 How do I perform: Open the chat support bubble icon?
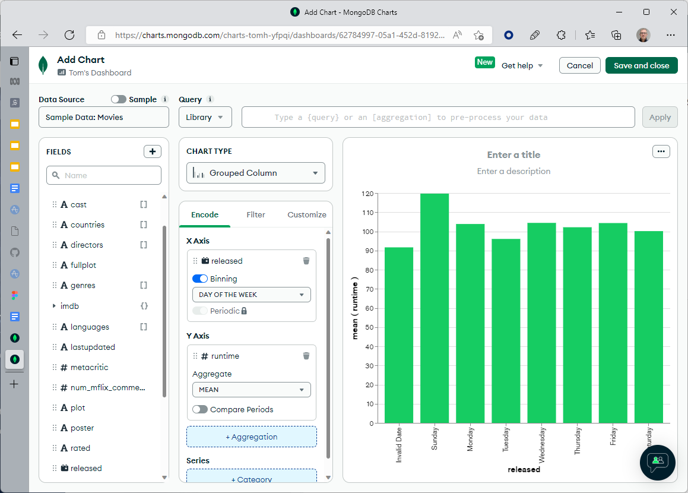click(x=658, y=462)
